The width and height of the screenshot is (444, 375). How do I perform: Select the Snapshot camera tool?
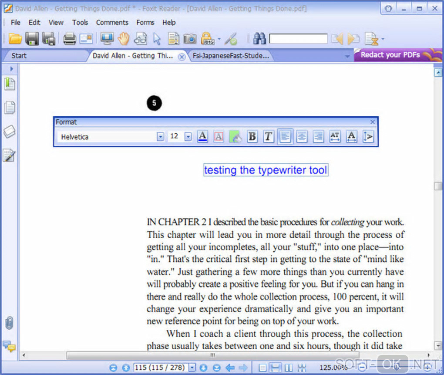(x=190, y=39)
